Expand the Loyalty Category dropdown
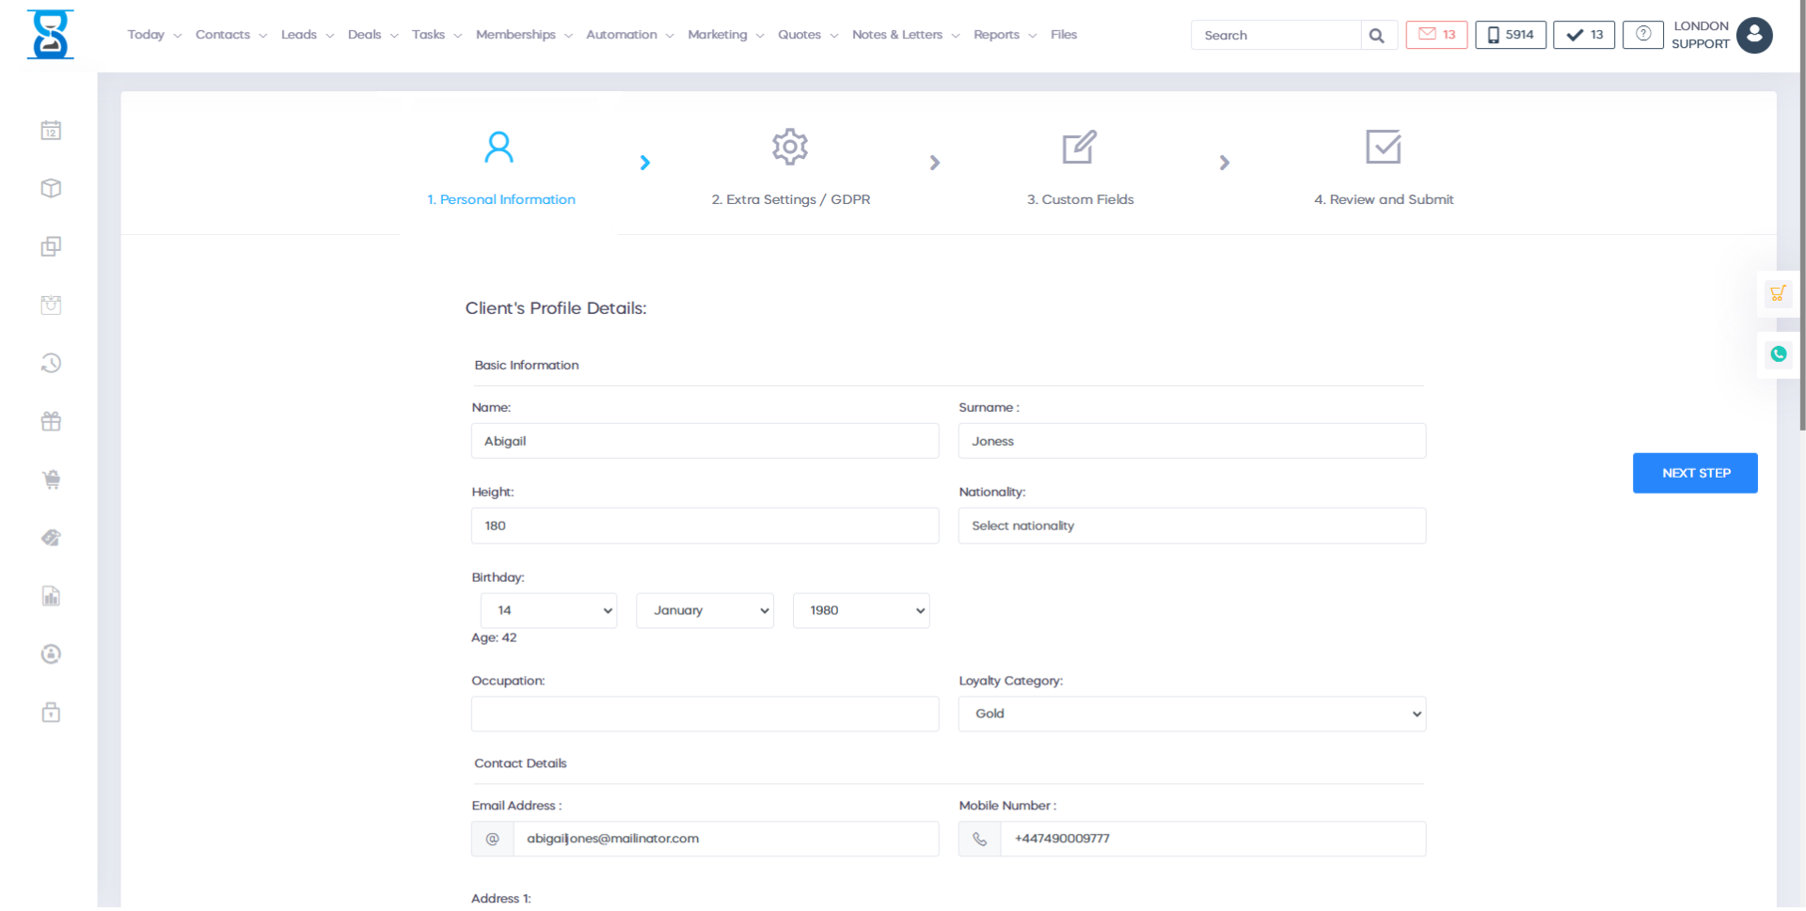 click(1191, 715)
